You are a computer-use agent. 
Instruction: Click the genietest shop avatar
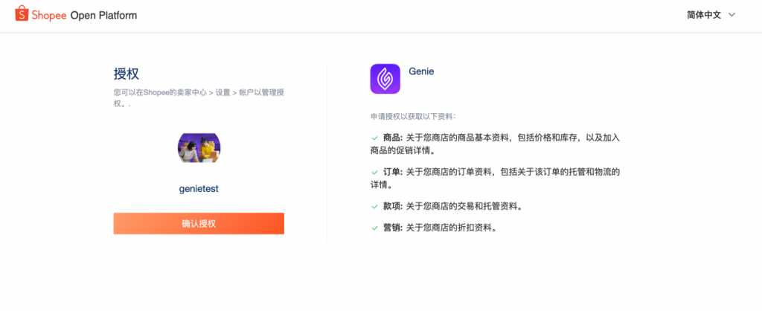pos(199,148)
